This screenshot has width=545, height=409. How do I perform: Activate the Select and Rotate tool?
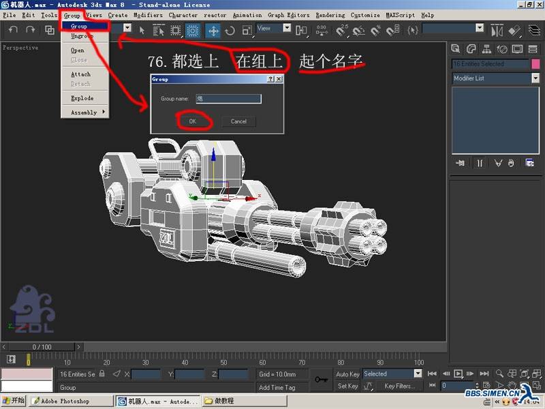(x=230, y=31)
